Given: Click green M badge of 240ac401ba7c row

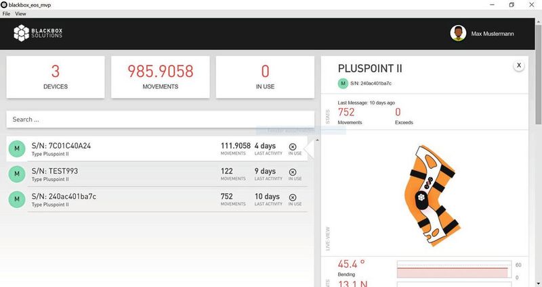Looking at the screenshot, I should pyautogui.click(x=16, y=199).
